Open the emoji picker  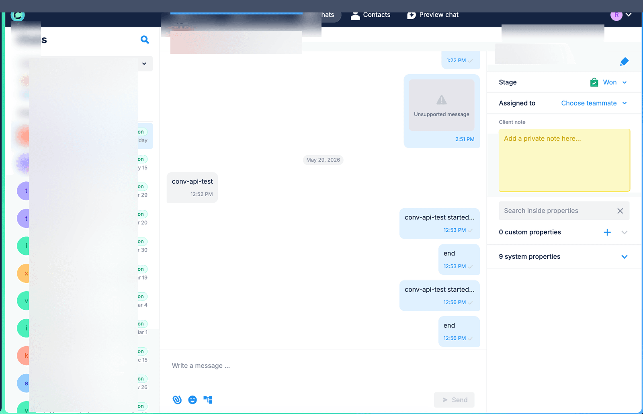click(x=192, y=400)
